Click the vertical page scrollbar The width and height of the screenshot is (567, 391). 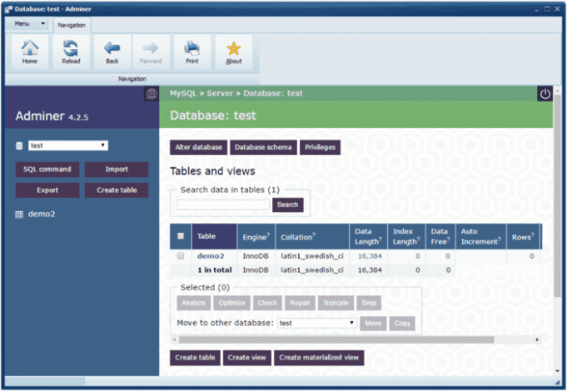pos(557,195)
